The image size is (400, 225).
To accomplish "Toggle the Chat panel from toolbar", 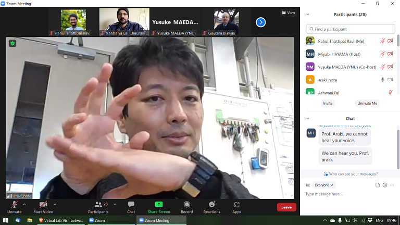I will click(x=131, y=207).
